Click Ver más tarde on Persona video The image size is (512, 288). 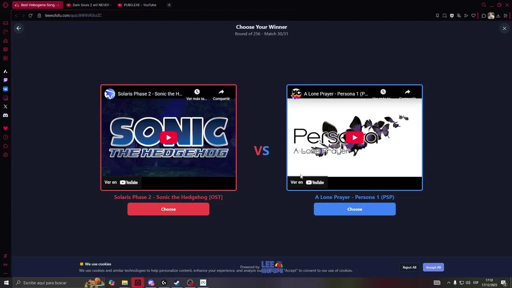click(x=383, y=95)
